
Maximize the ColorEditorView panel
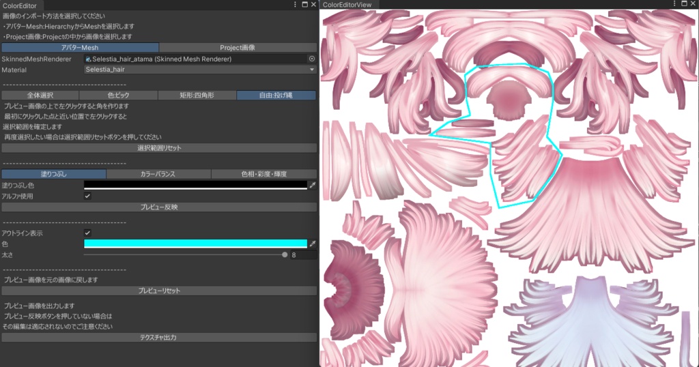click(x=684, y=3)
